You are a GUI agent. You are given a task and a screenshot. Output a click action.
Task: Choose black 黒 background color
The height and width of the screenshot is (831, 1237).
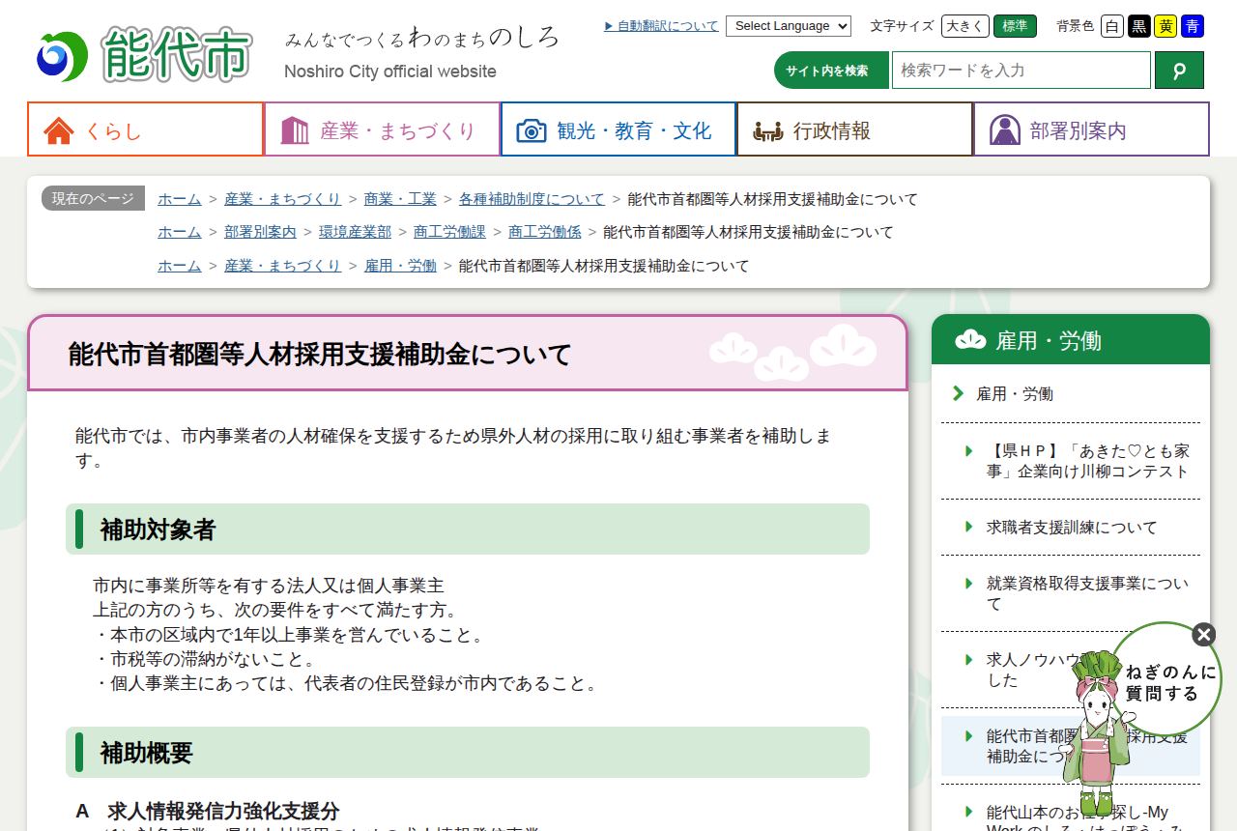1139,26
